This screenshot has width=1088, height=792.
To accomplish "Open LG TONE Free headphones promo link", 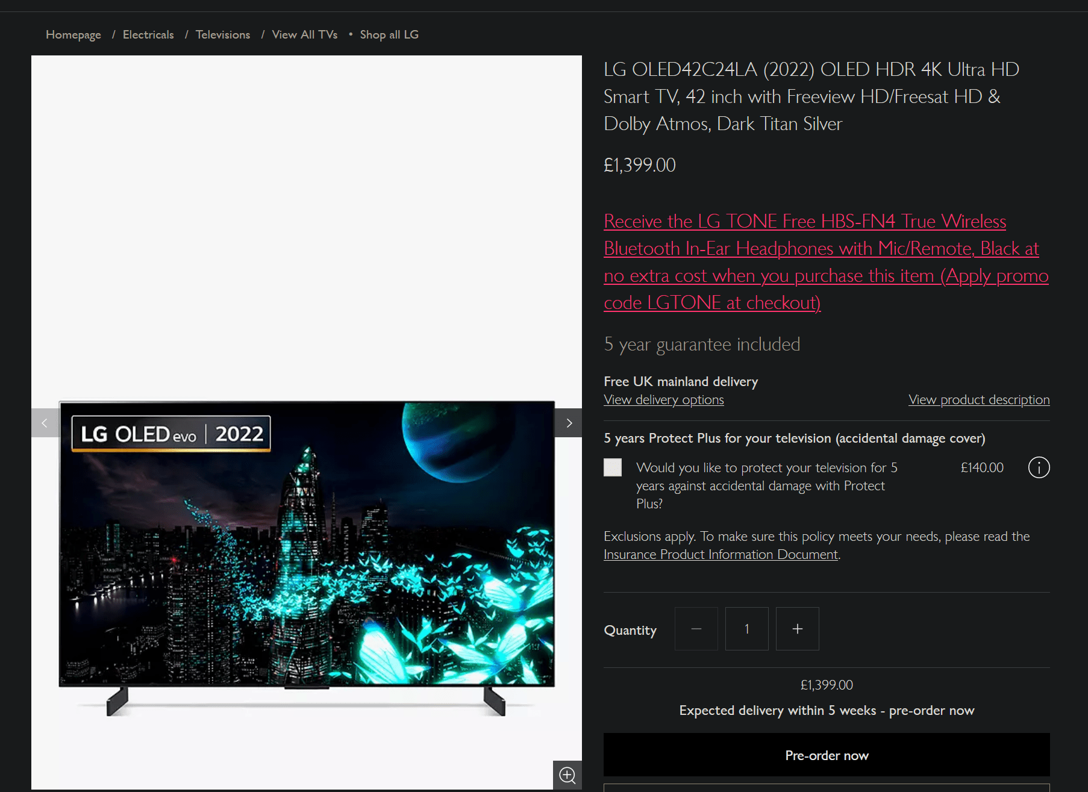I will click(x=826, y=262).
